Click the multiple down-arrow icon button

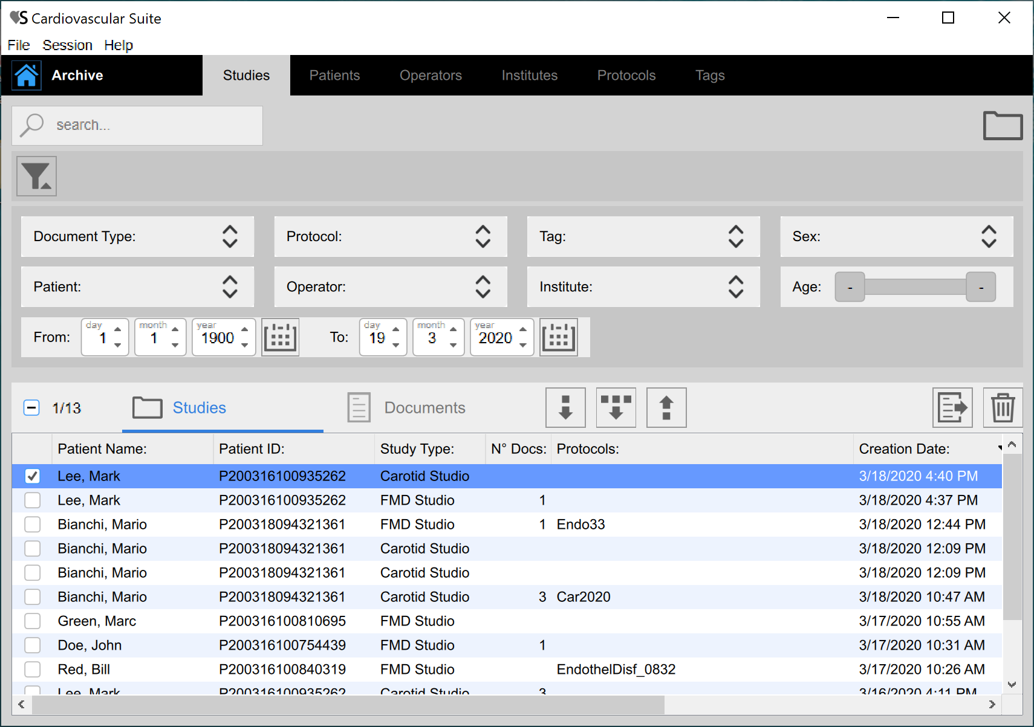point(616,408)
